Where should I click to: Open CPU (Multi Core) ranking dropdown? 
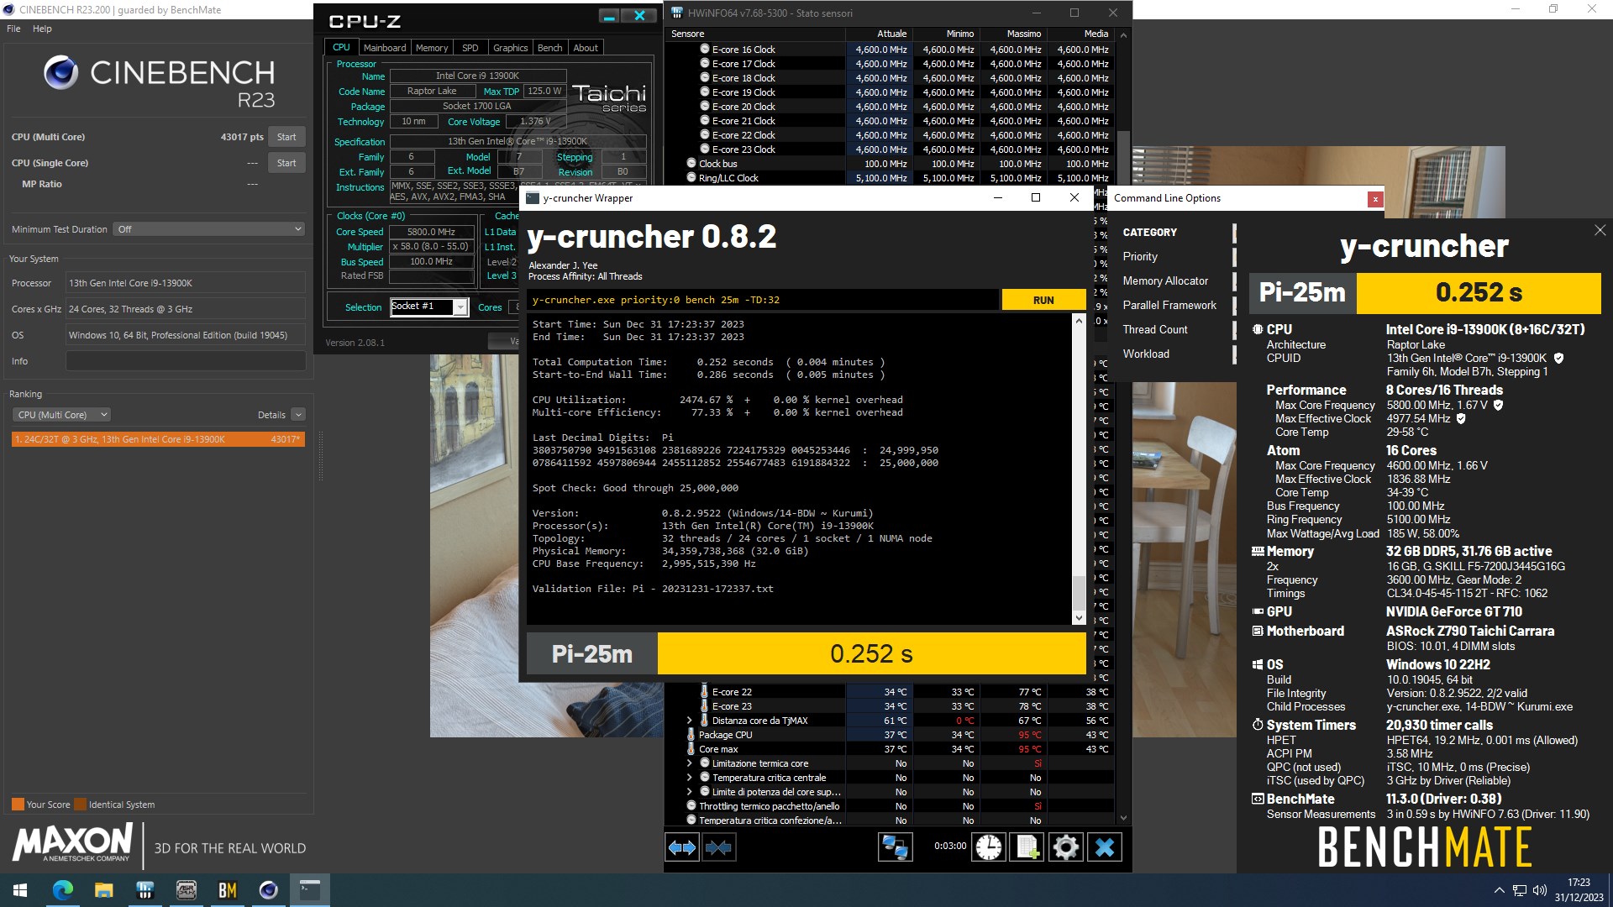[x=62, y=415]
